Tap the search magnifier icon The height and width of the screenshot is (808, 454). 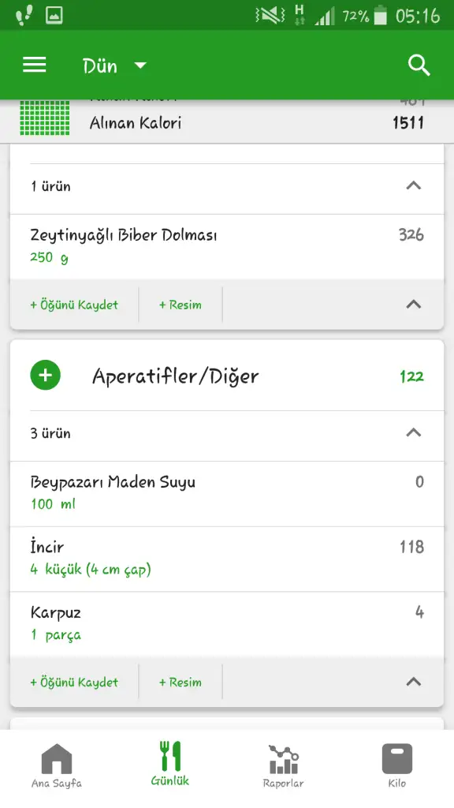coord(419,65)
